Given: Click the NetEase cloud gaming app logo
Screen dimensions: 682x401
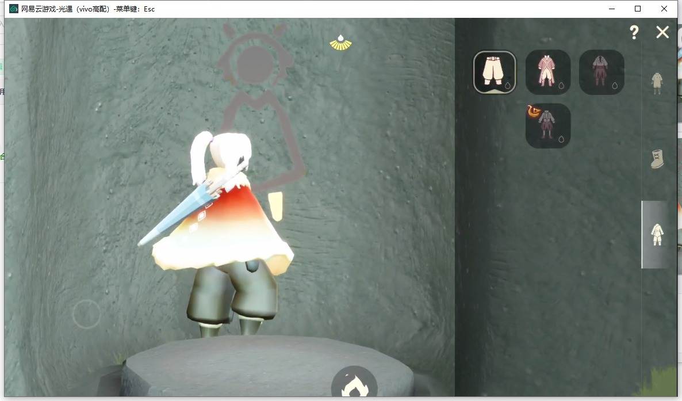Looking at the screenshot, I should (x=14, y=9).
